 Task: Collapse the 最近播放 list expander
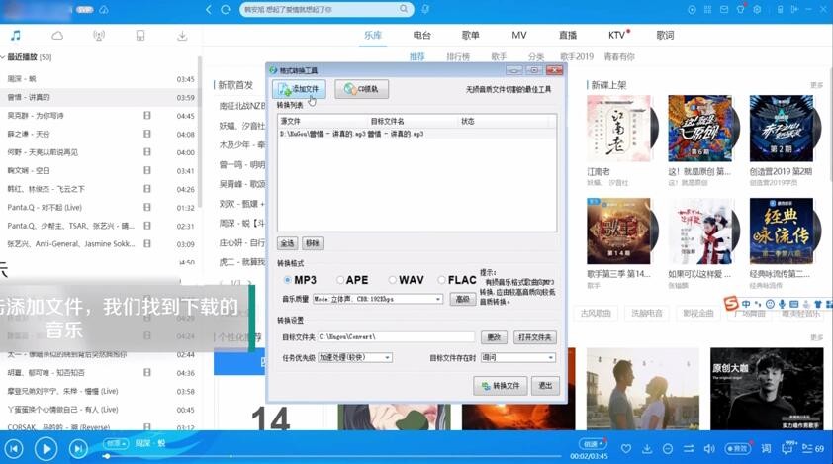(x=3, y=56)
